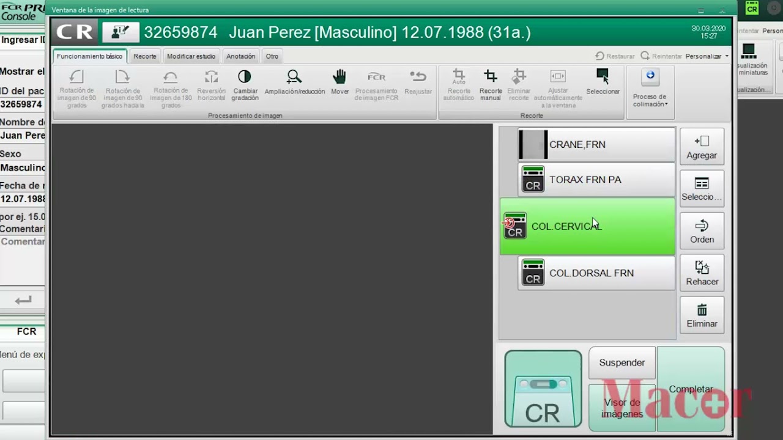783x440 pixels.
Task: Switch to the Anotación tab
Action: 241,56
